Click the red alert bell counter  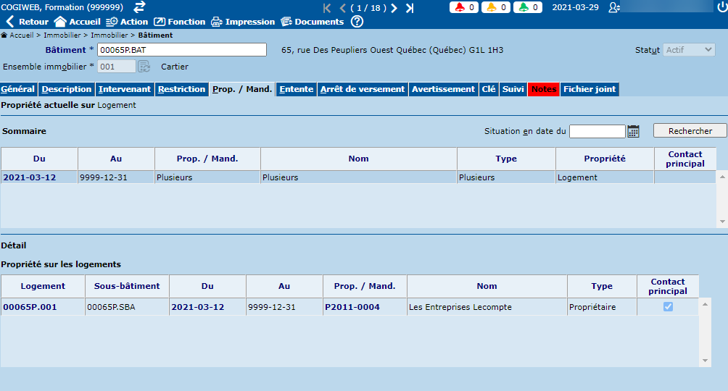[463, 7]
